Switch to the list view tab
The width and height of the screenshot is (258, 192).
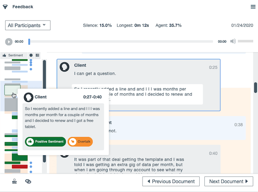[x=37, y=55]
